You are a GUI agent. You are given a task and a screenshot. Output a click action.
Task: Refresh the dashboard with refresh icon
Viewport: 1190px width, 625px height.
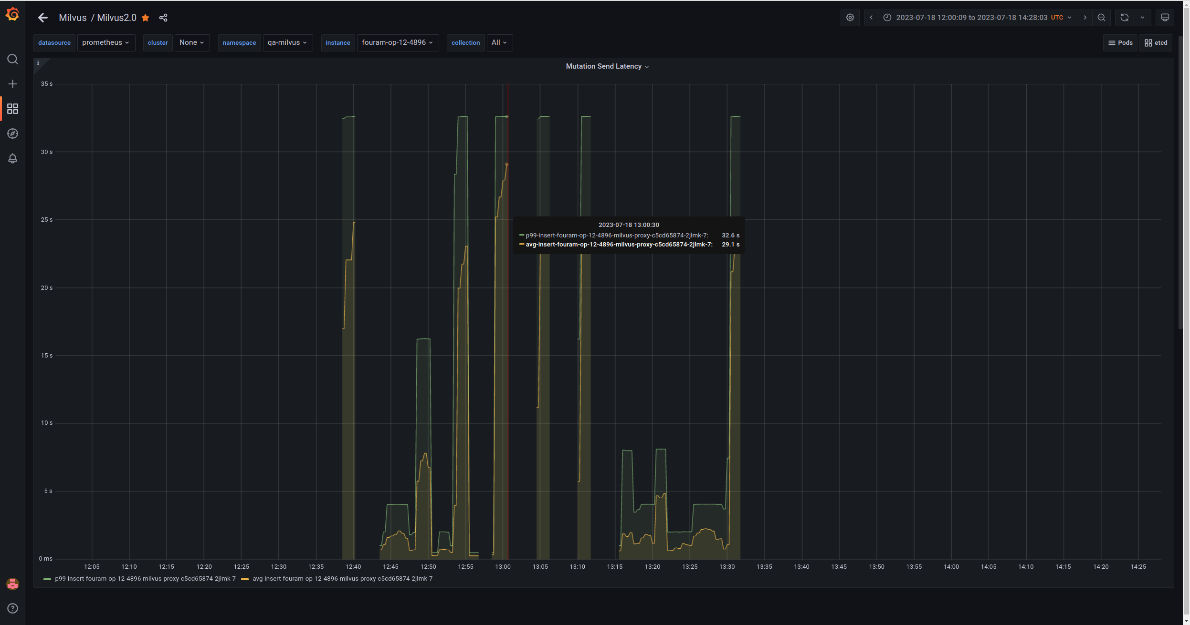coord(1125,18)
